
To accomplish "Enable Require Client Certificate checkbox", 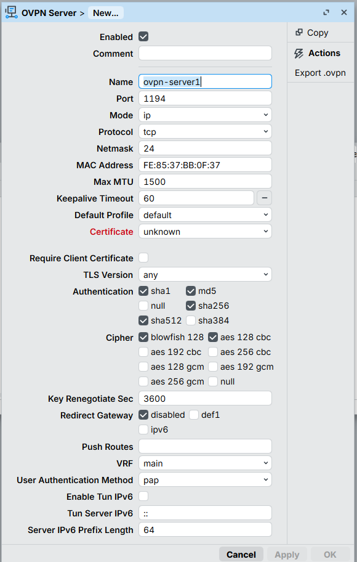I will [x=143, y=258].
